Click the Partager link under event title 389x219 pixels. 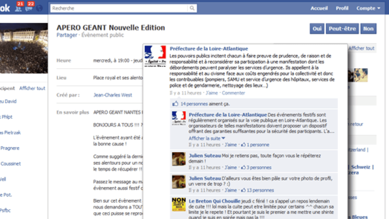[67, 35]
